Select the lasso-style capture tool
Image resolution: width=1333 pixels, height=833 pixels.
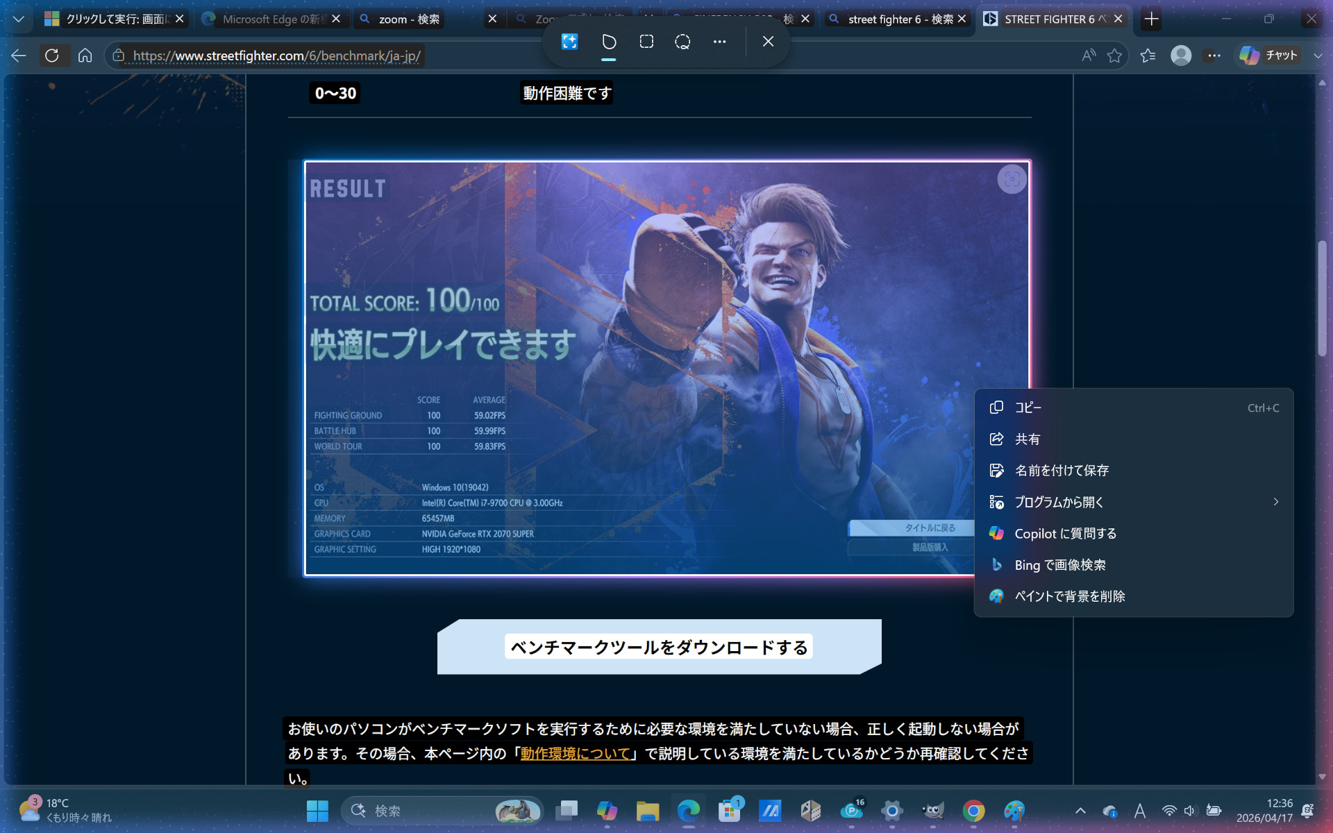(682, 42)
